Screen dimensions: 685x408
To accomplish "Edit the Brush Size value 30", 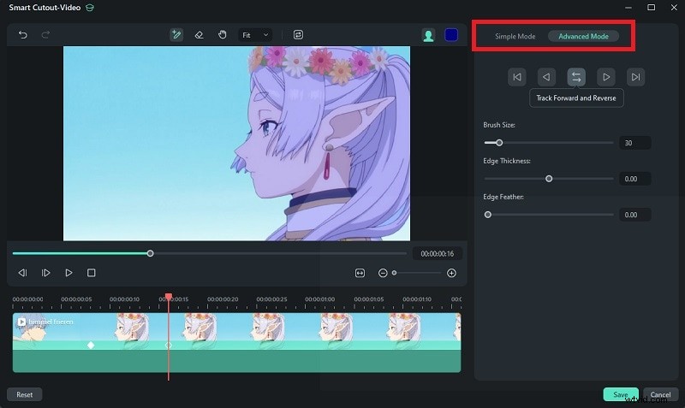I will pyautogui.click(x=635, y=143).
